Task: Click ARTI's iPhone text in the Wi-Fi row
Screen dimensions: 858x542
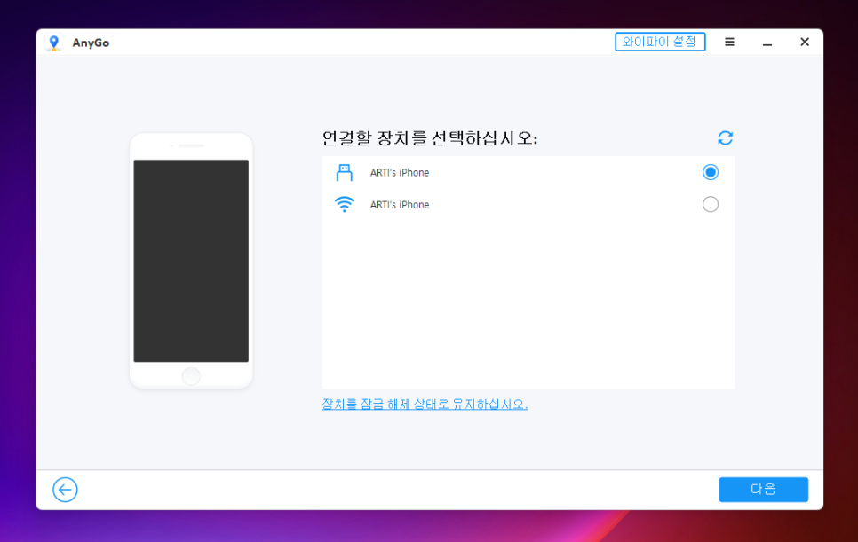Action: (400, 205)
